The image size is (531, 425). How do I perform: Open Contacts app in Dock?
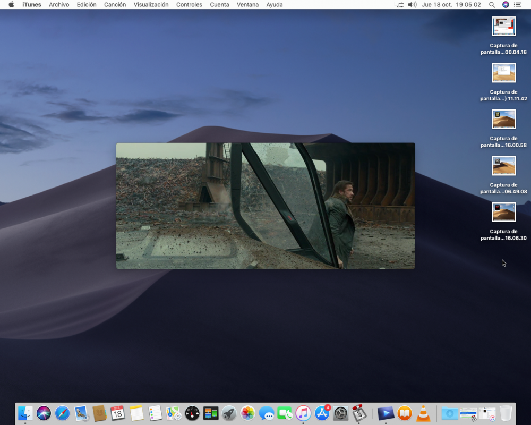pos(100,413)
